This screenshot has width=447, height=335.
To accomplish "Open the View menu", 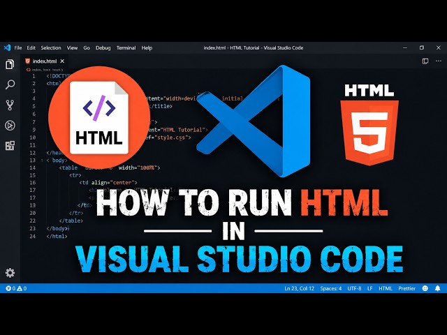I will 72,48.
